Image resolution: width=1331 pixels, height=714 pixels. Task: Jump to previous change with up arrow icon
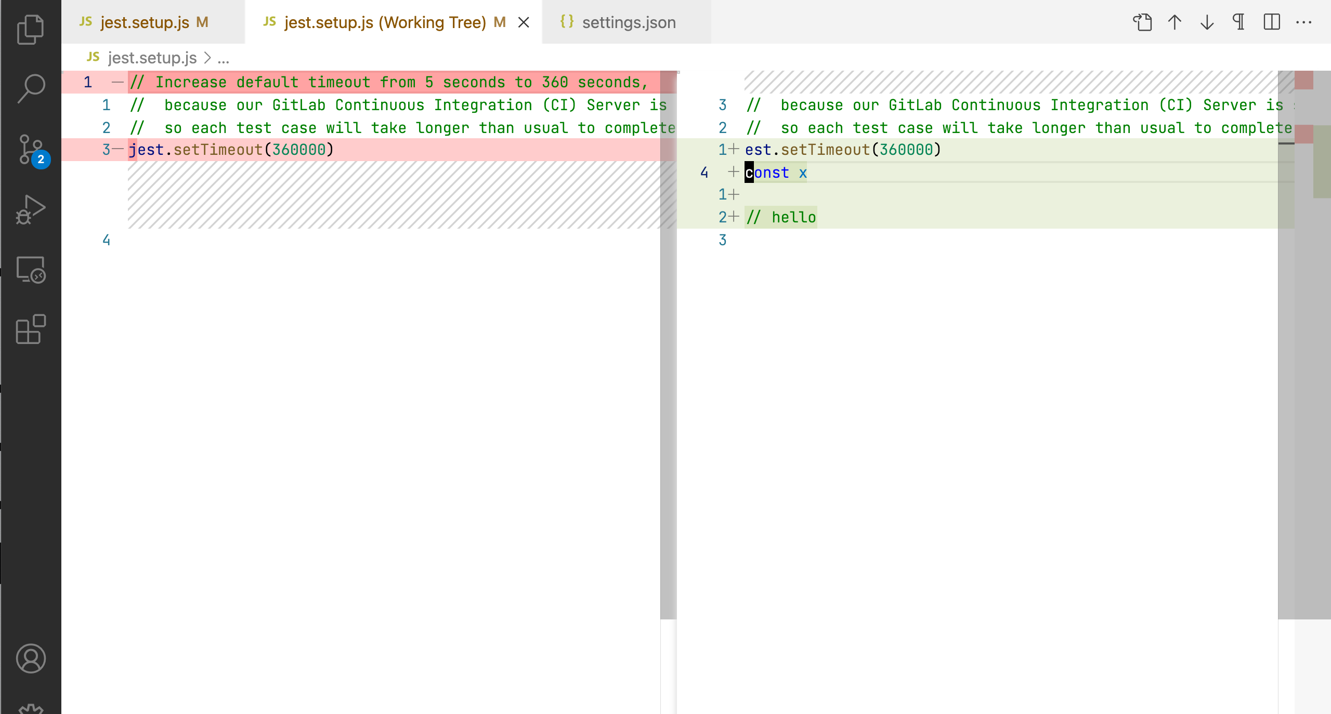(x=1175, y=22)
